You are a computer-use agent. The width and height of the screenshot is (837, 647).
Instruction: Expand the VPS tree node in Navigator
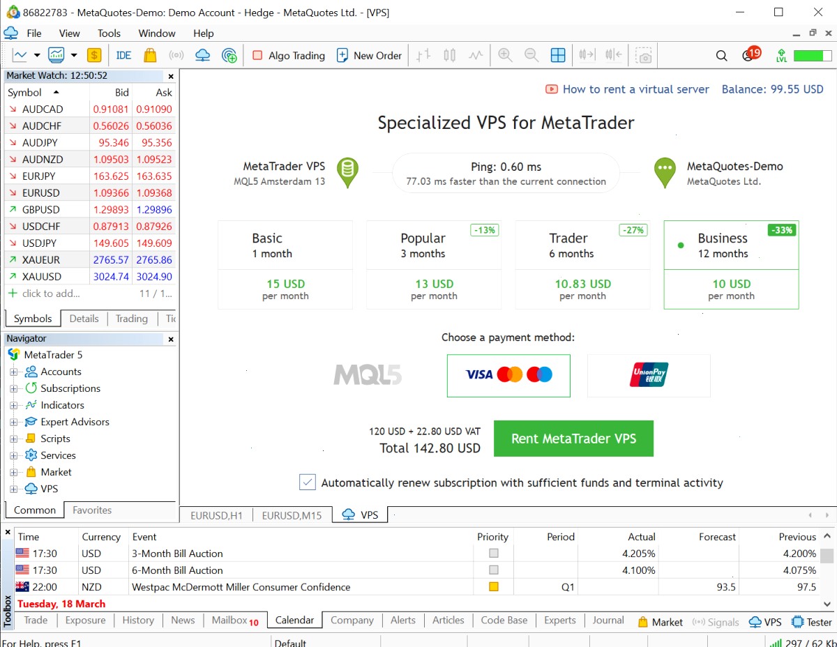click(14, 489)
